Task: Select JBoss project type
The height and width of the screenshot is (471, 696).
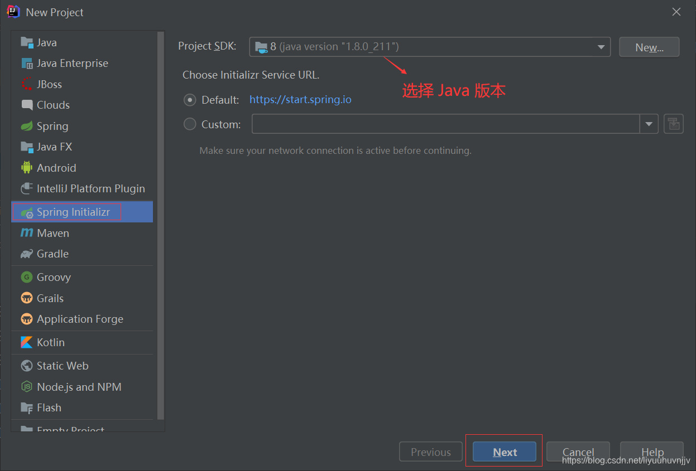Action: (82, 84)
